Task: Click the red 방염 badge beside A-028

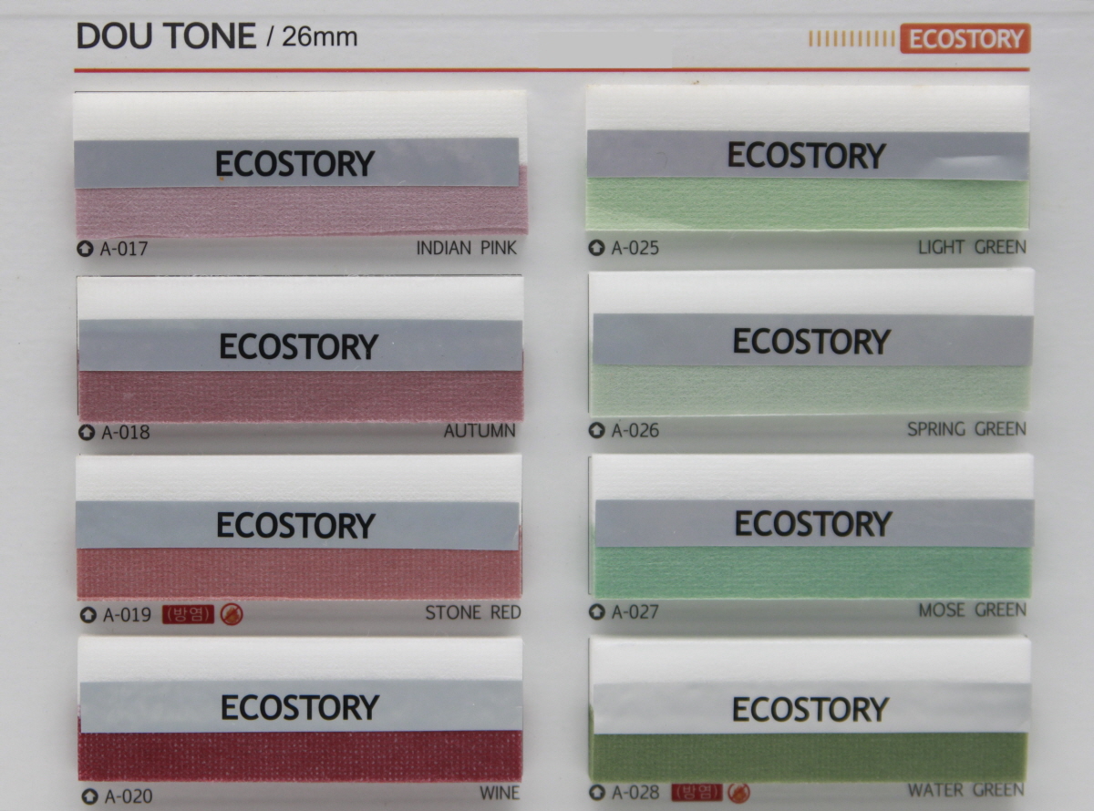Action: [697, 792]
